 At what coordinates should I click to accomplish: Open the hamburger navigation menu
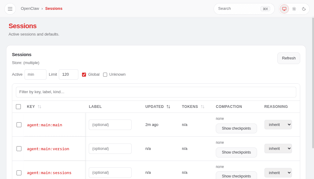pyautogui.click(x=10, y=9)
